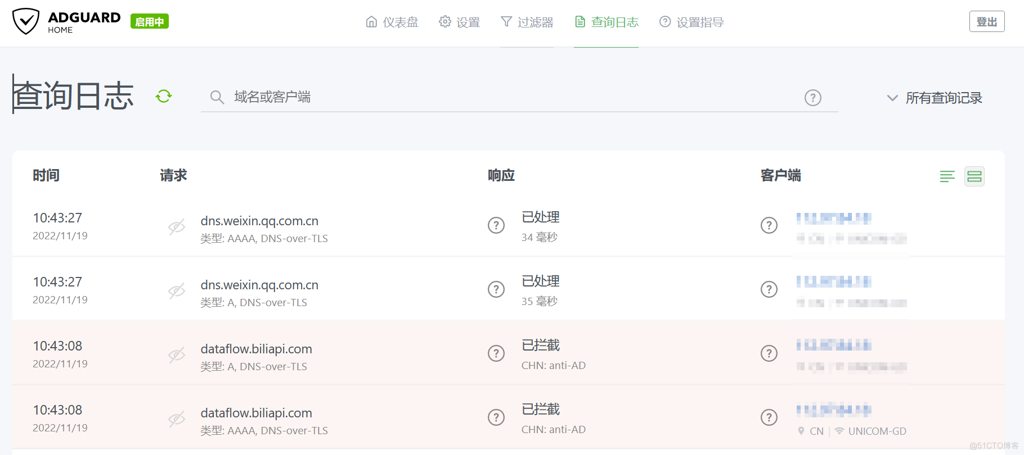Switch to the list view layout icon
Viewport: 1024px width, 455px height.
coord(947,176)
